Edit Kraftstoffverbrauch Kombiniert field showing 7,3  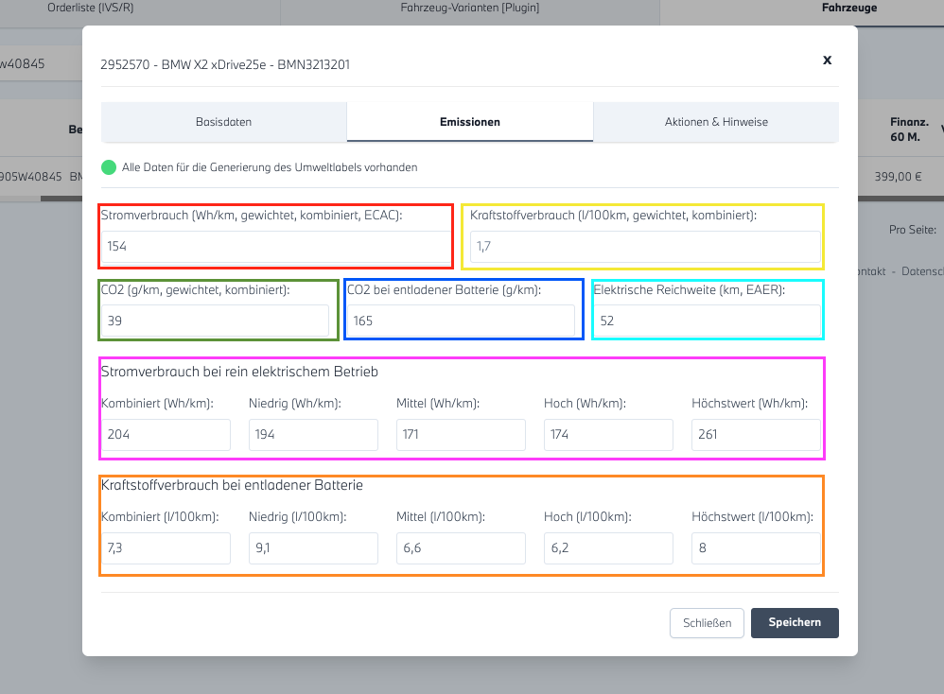(x=166, y=548)
